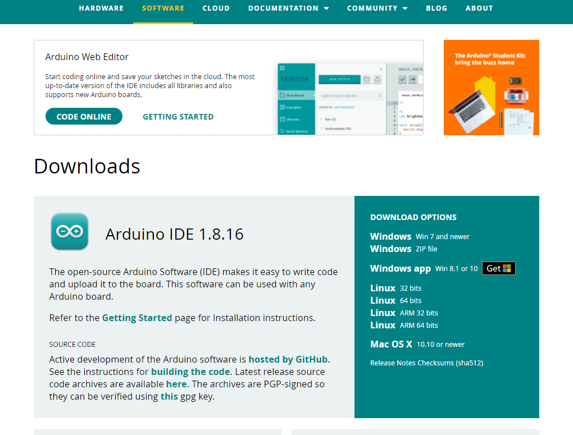
Task: Download Linux 64 bits version
Action: coord(396,301)
